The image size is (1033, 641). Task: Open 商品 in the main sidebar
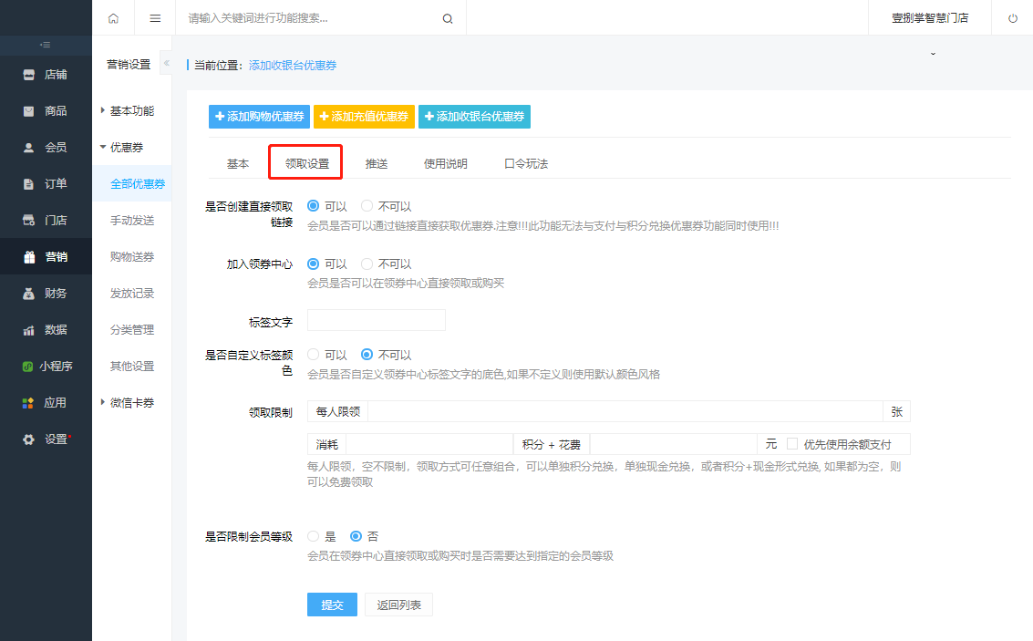point(46,110)
